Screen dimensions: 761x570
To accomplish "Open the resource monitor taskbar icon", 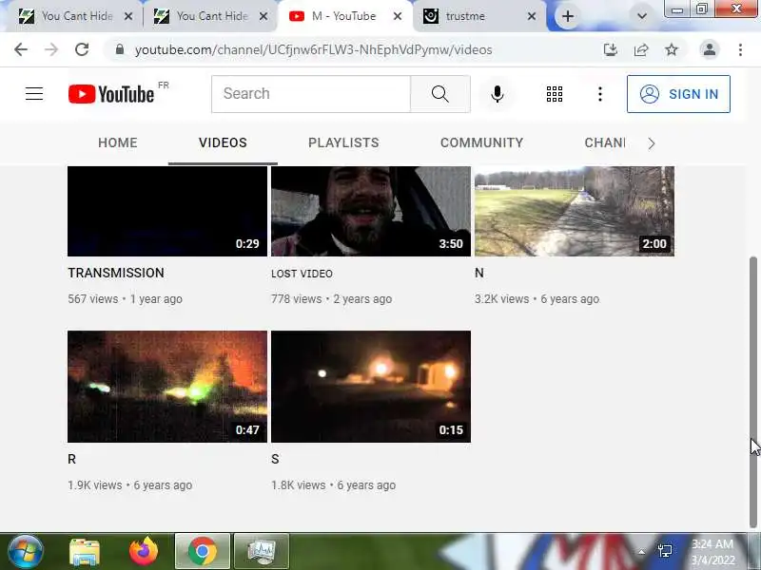I will (262, 552).
